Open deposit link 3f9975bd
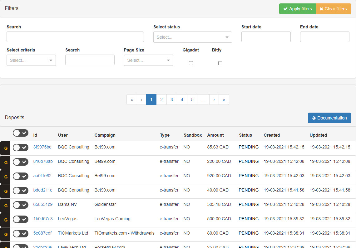Image resolution: width=356 pixels, height=248 pixels. (42, 147)
